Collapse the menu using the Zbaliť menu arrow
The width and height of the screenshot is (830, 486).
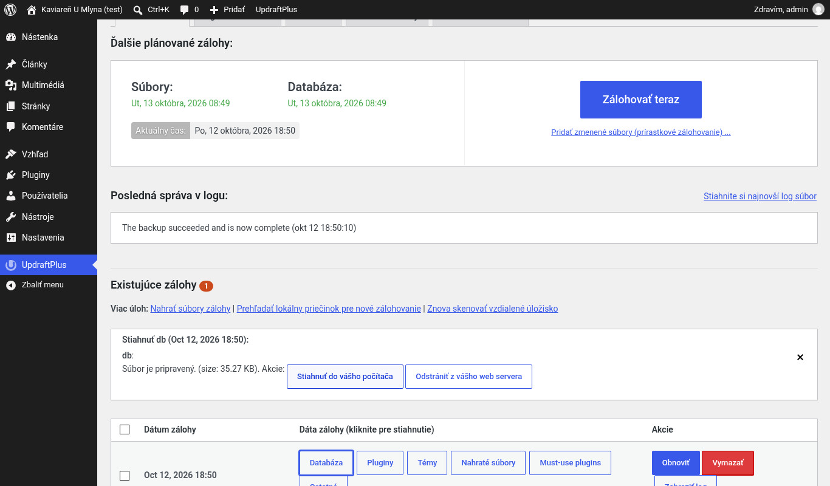(x=11, y=285)
